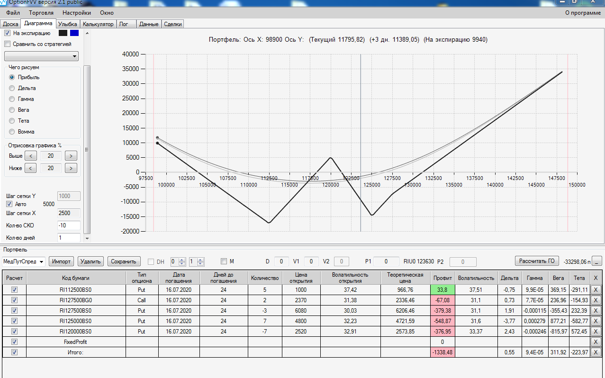
Task: Click X button on Итого row
Action: [596, 352]
